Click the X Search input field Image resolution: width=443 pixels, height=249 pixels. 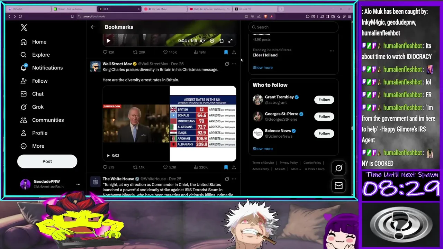click(x=293, y=27)
